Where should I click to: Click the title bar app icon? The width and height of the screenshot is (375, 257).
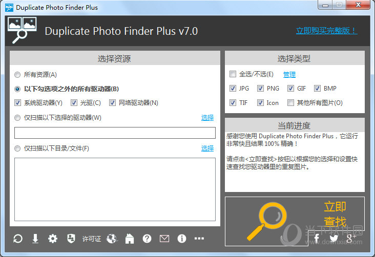[x=9, y=7]
